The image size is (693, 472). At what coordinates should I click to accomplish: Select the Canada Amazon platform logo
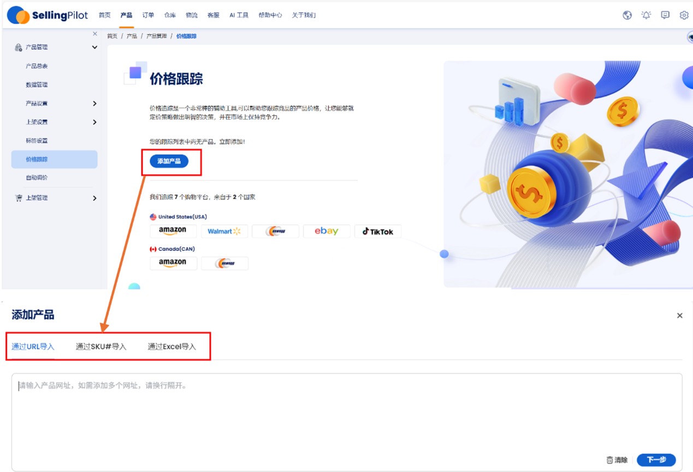point(173,263)
